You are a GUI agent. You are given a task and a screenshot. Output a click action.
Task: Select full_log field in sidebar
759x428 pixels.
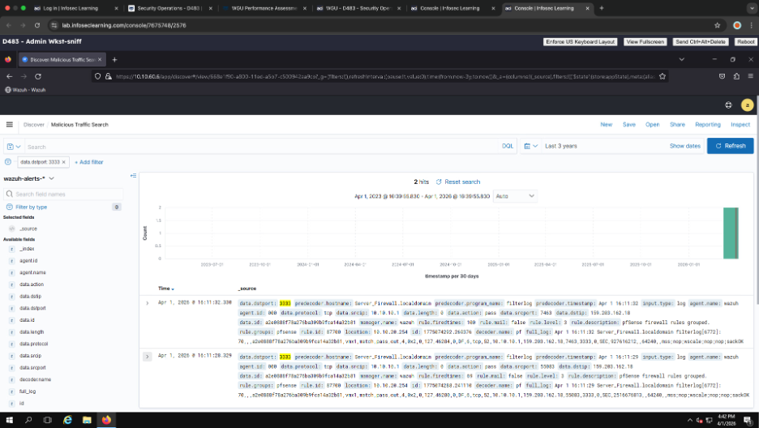(28, 392)
